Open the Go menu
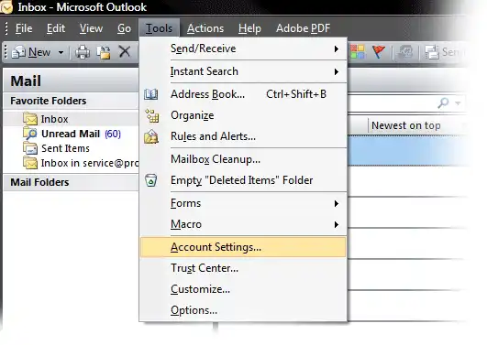 (x=124, y=28)
